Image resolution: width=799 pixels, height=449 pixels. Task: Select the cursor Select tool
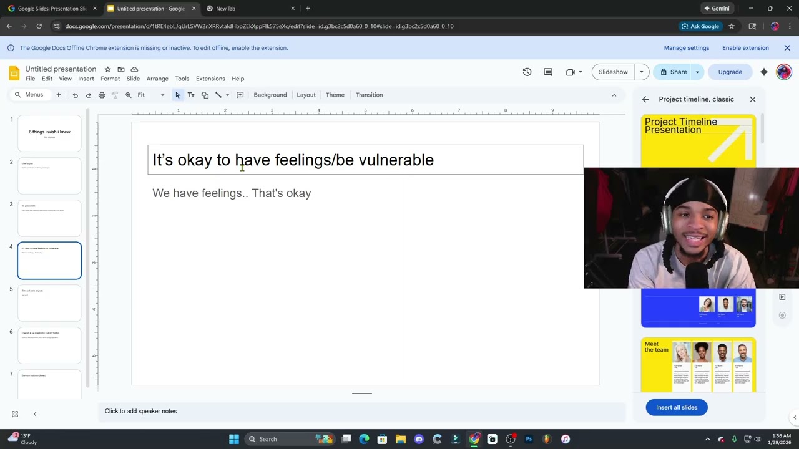(x=177, y=95)
